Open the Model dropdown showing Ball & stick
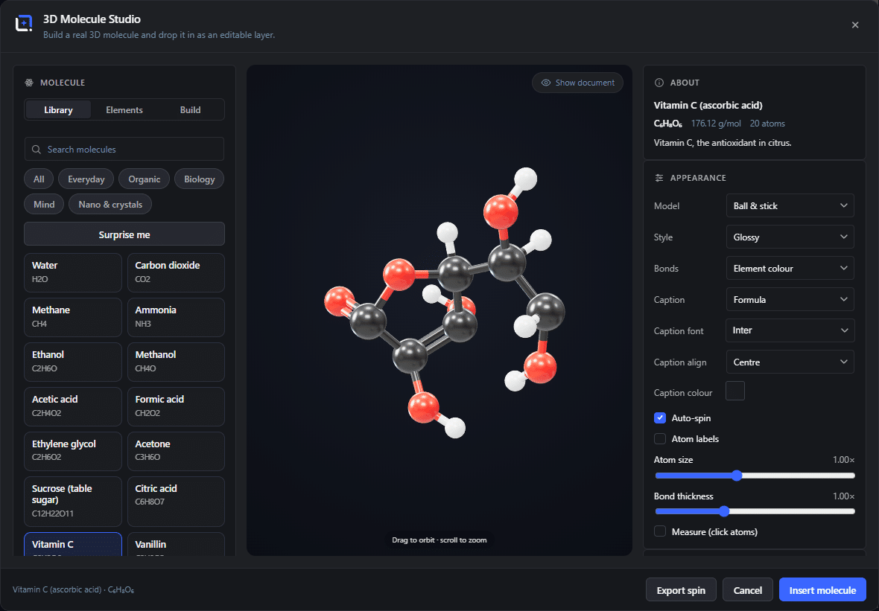Screen dimensions: 879x611 tap(790, 205)
